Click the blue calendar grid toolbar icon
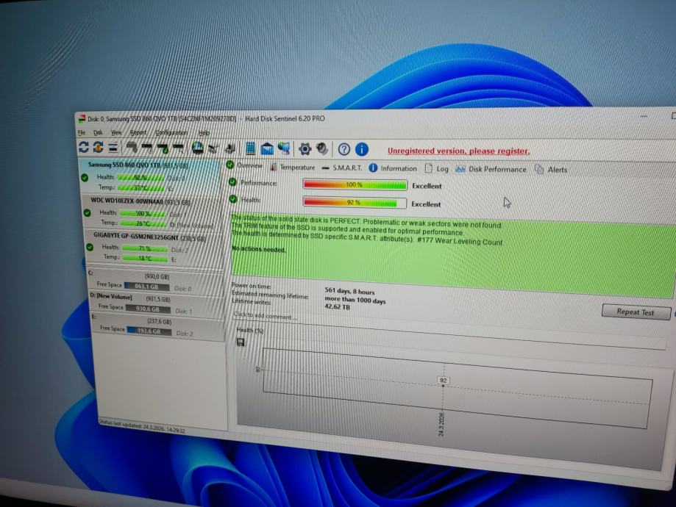The width and height of the screenshot is (676, 507). click(250, 149)
